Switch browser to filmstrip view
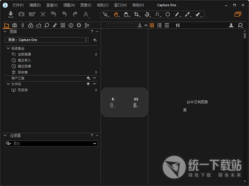249x186 pixels. (x=167, y=25)
